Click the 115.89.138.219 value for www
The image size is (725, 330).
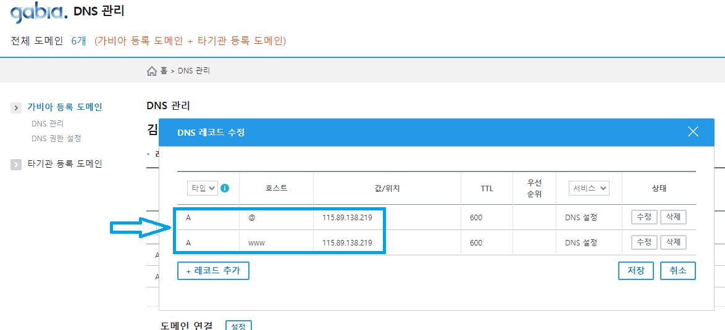347,243
